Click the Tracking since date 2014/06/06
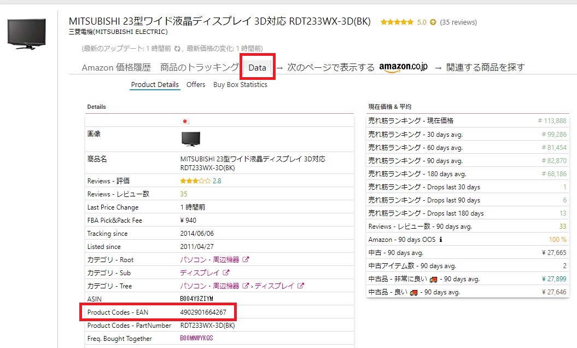 click(197, 234)
